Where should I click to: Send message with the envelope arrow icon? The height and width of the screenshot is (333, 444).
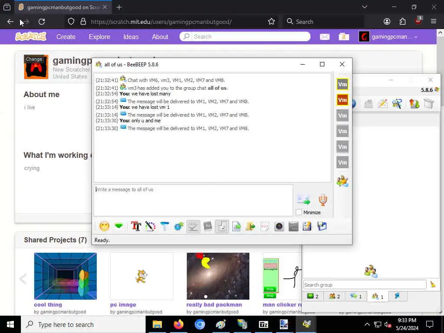click(x=304, y=199)
